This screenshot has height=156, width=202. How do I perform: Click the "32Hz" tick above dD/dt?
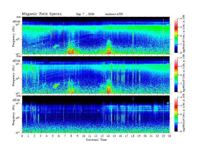point(19,56)
